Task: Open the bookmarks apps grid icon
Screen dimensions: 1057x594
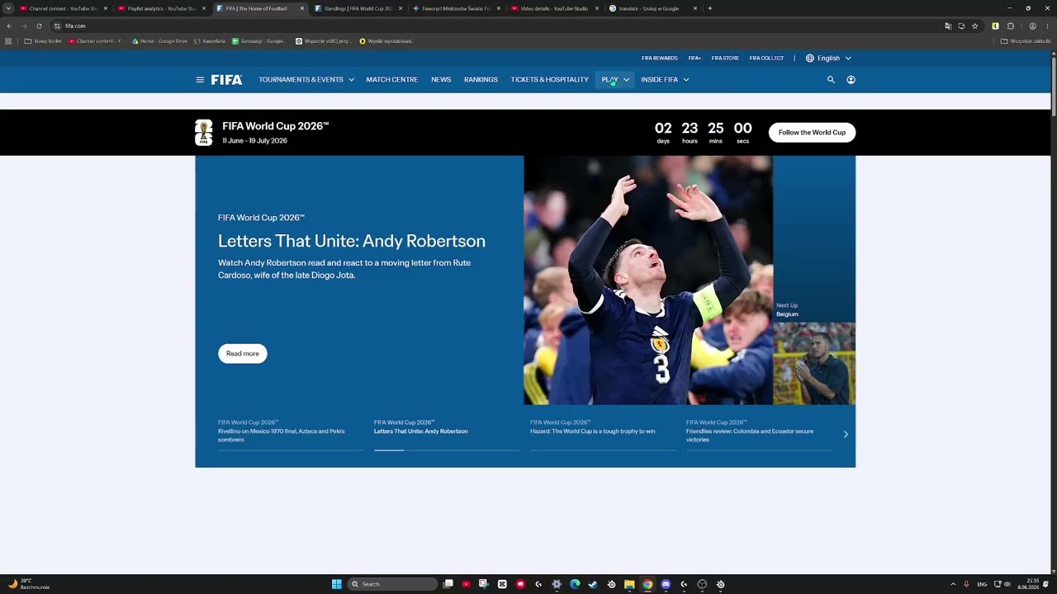Action: (x=8, y=41)
